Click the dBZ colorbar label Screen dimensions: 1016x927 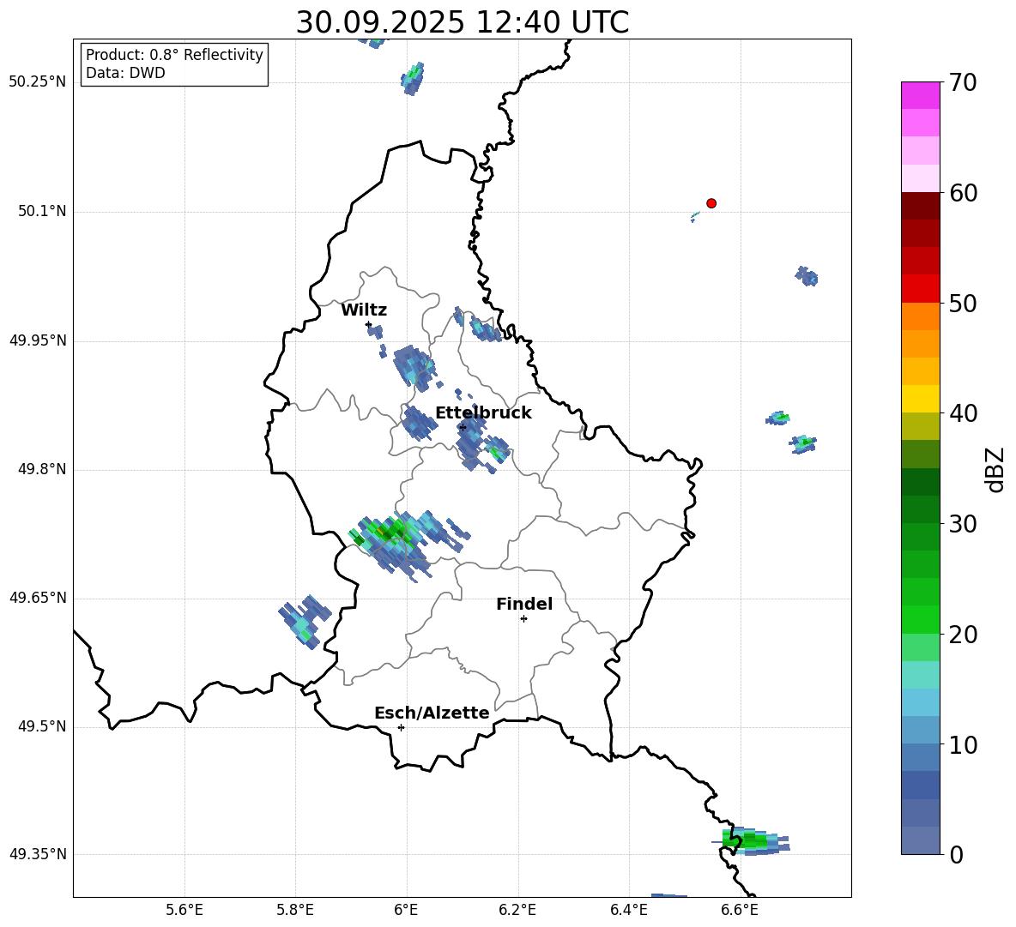point(995,469)
